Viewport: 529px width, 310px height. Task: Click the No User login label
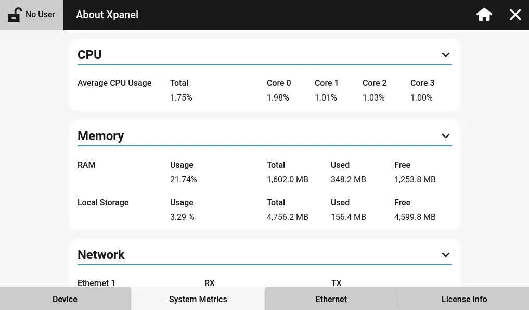pos(40,15)
